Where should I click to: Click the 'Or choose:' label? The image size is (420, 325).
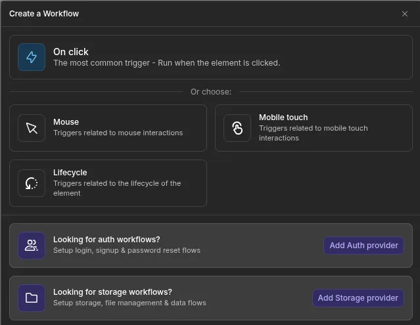point(211,92)
